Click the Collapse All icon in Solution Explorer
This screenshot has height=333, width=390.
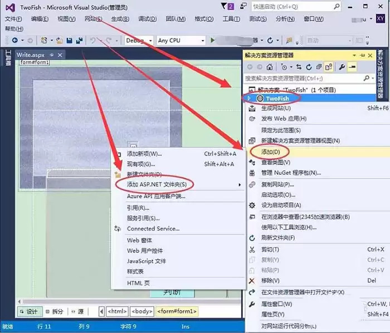point(319,67)
